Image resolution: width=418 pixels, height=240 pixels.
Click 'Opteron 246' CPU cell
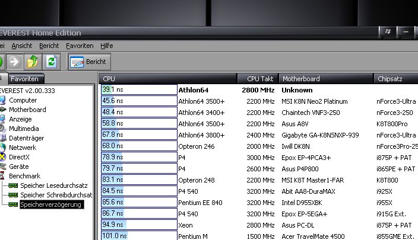(197, 146)
